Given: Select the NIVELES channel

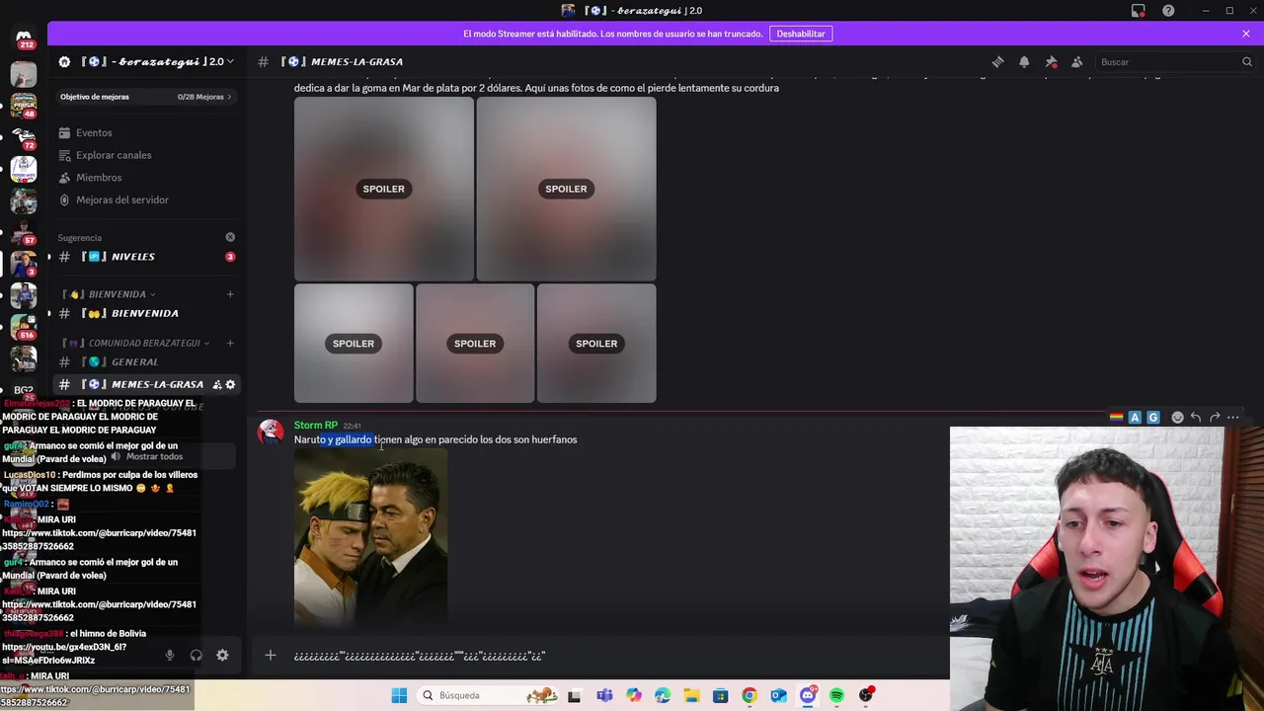Looking at the screenshot, I should (146, 257).
